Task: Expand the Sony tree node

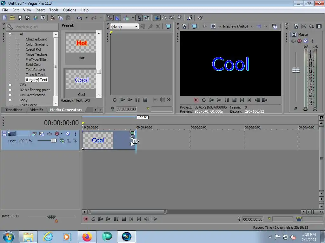Action: 10,100
